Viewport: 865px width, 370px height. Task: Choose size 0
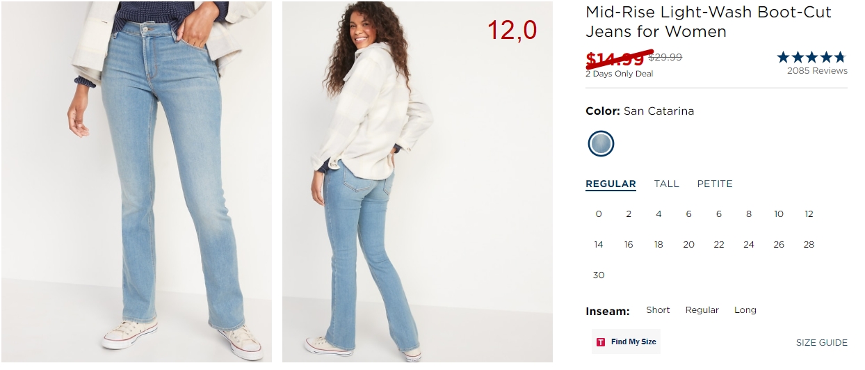[599, 214]
